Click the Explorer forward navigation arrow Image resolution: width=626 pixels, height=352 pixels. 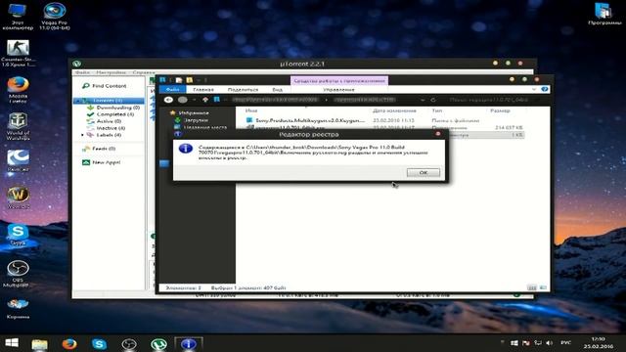tap(183, 100)
